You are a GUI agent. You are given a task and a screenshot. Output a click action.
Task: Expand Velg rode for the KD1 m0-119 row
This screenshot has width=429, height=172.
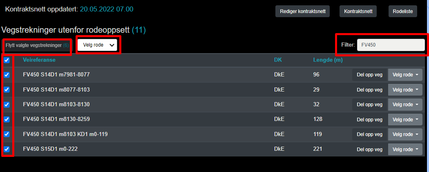click(405, 134)
